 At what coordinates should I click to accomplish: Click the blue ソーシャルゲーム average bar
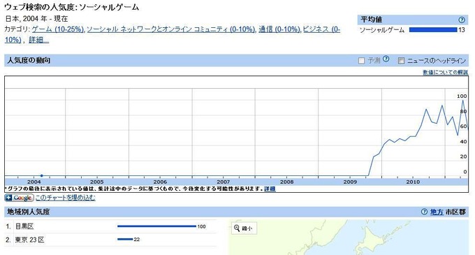point(433,29)
